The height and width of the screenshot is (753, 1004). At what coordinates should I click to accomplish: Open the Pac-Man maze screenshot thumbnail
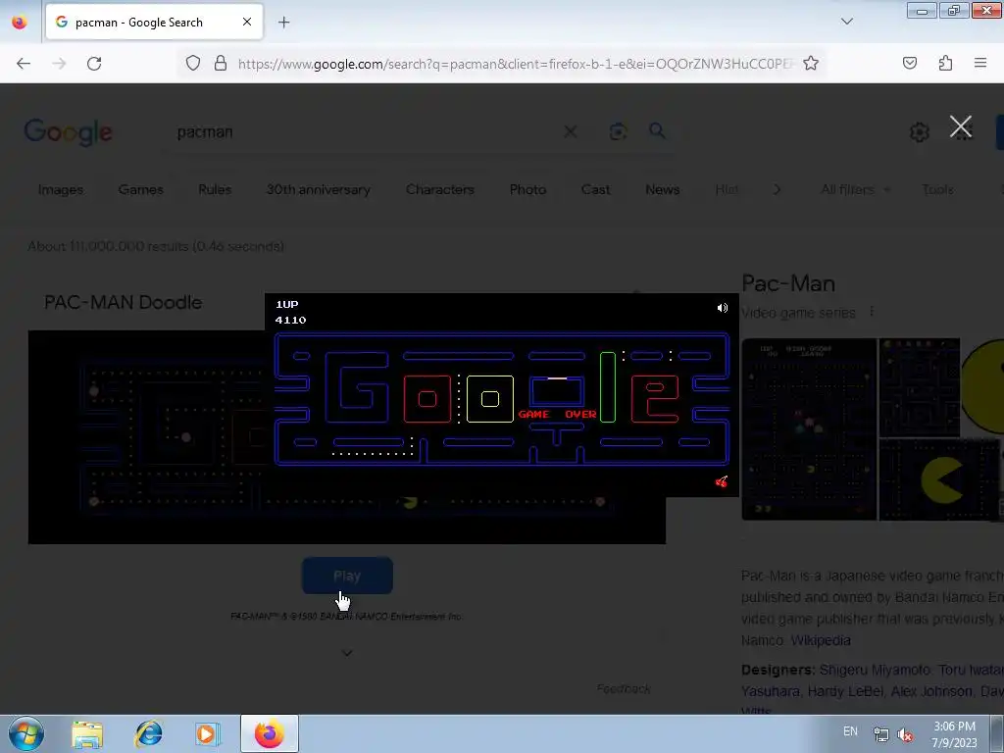809,429
